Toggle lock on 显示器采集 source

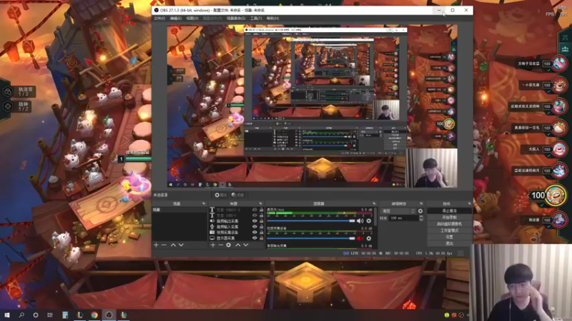(x=261, y=238)
